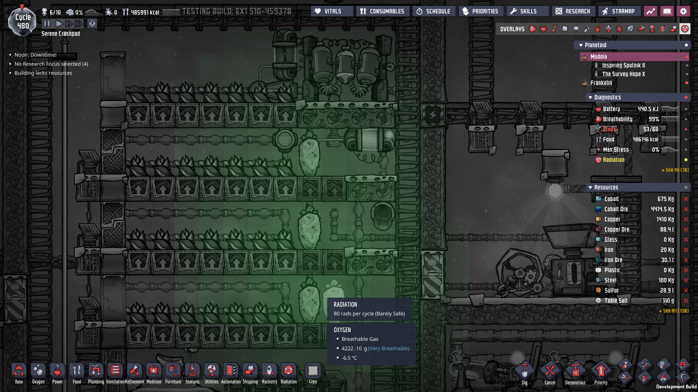
Task: Open the Oxygen build category
Action: click(x=38, y=371)
